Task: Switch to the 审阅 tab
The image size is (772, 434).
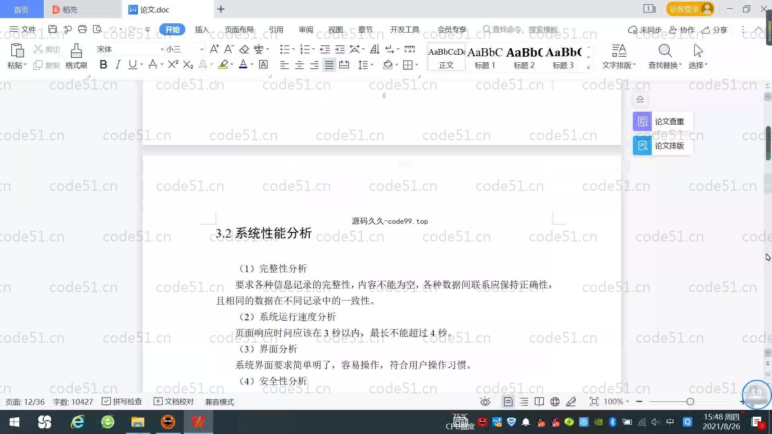Action: pyautogui.click(x=306, y=30)
